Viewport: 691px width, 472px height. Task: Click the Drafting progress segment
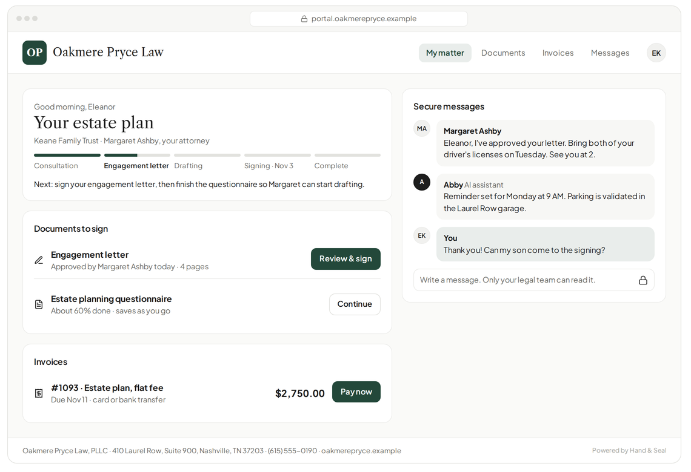(x=207, y=156)
